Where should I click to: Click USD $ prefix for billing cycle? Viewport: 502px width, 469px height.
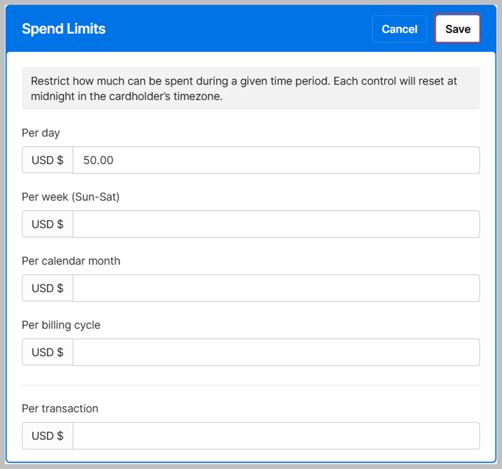coord(48,352)
